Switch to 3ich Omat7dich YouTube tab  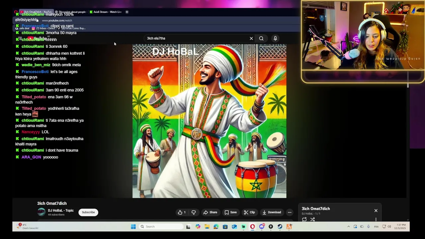[36, 12]
